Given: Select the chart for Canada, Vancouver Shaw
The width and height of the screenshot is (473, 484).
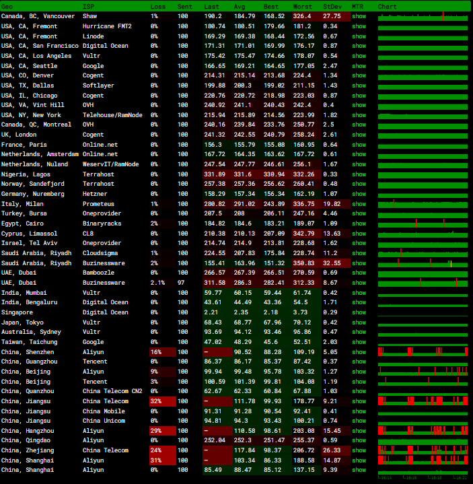Looking at the screenshot, I should point(423,16).
